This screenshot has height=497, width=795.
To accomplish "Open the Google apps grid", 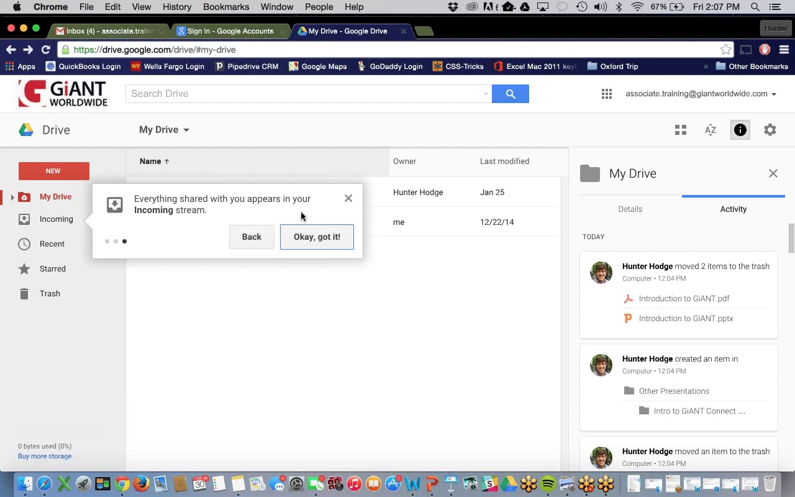I will 607,94.
